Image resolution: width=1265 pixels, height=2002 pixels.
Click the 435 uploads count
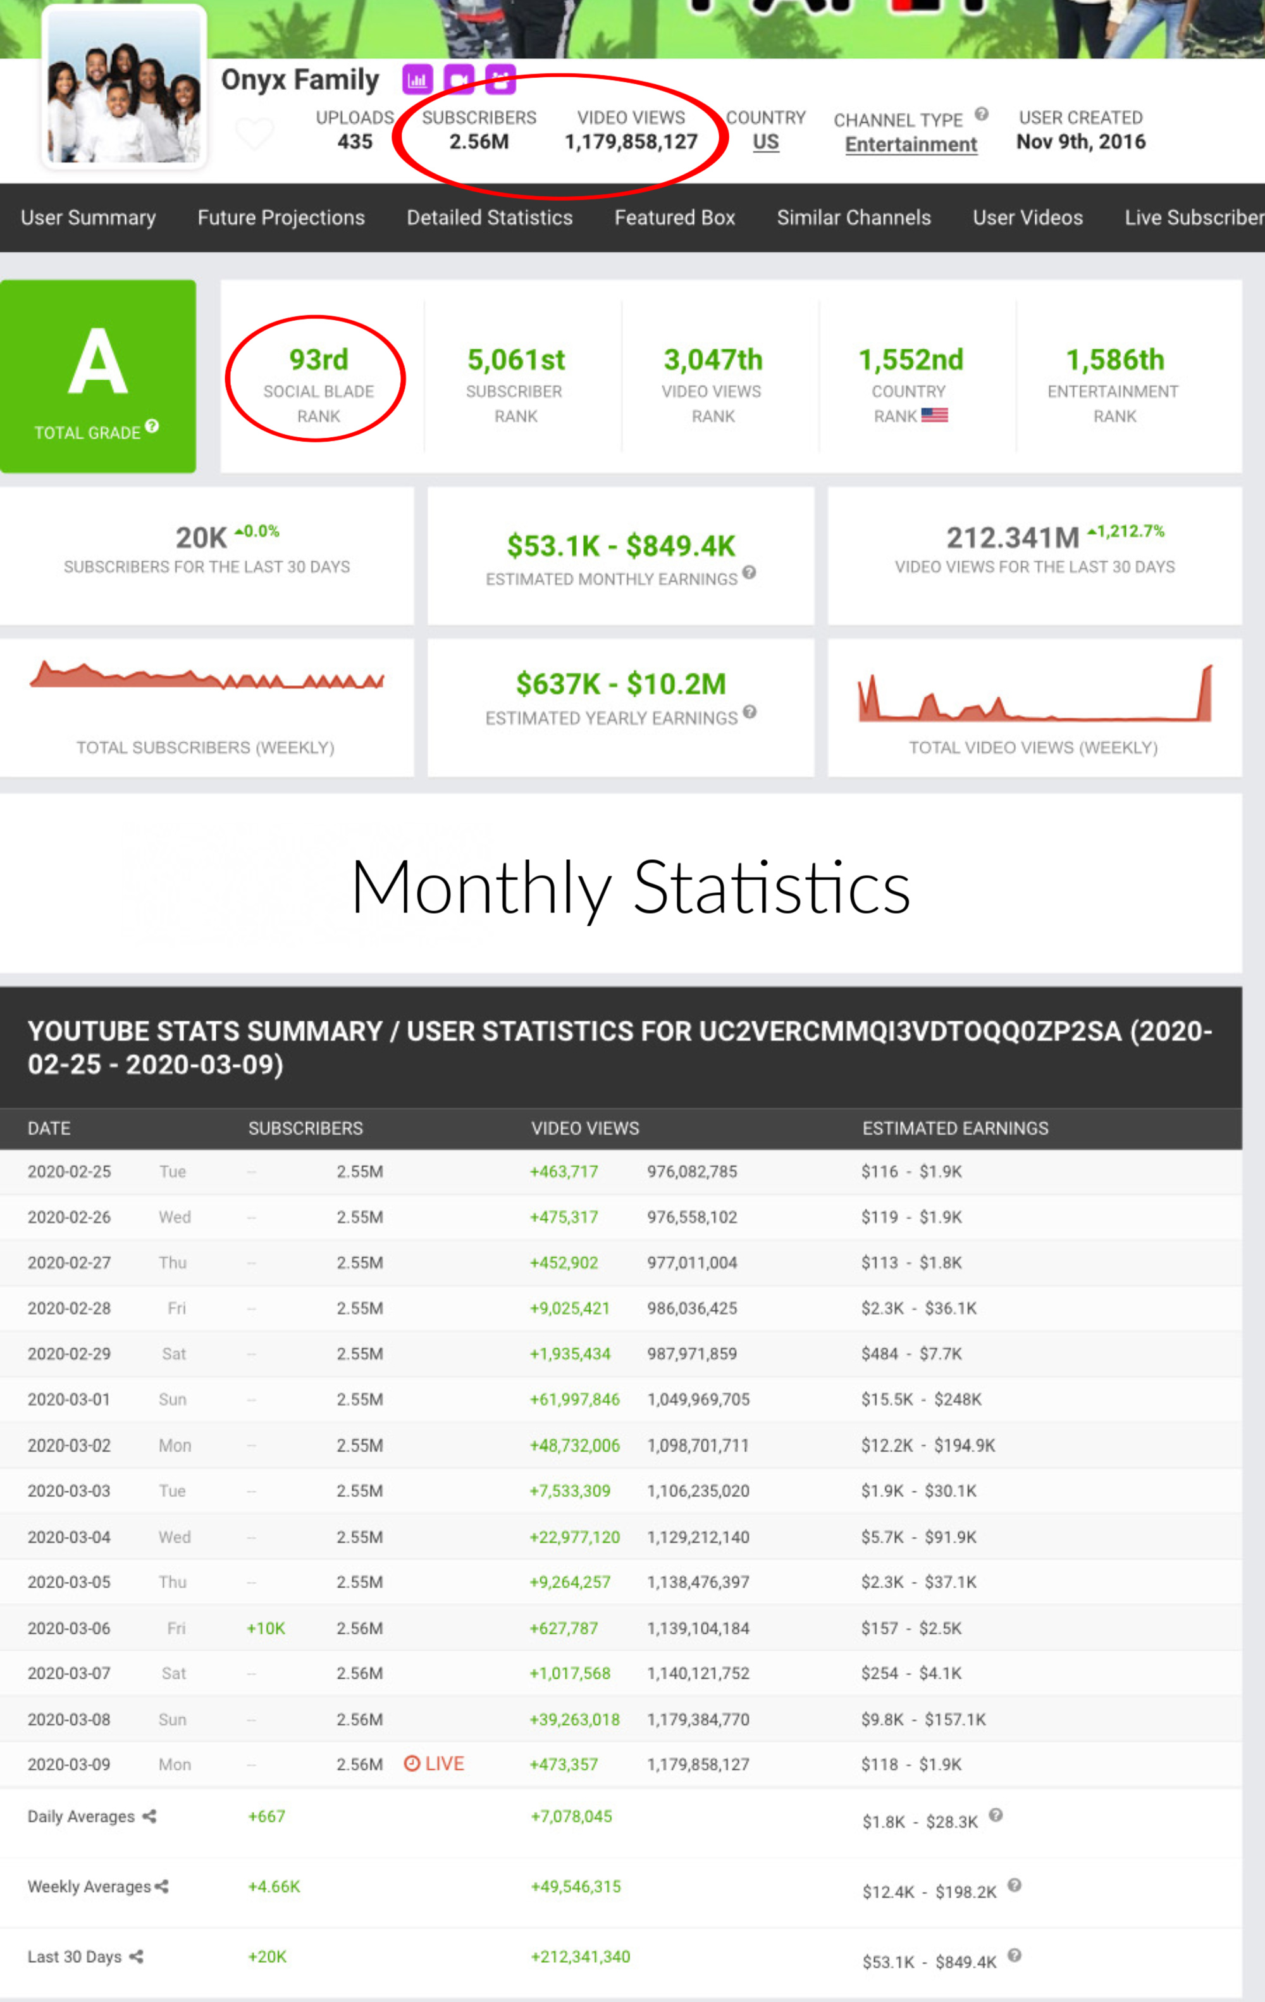(x=355, y=141)
